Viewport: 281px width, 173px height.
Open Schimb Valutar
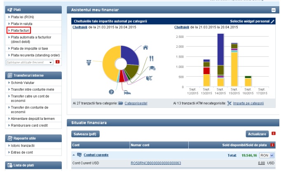tap(22, 83)
